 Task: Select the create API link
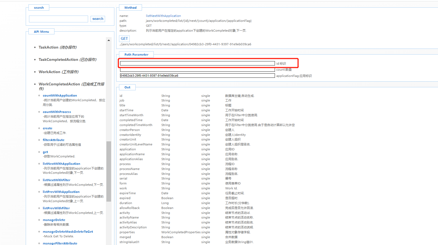(x=47, y=128)
